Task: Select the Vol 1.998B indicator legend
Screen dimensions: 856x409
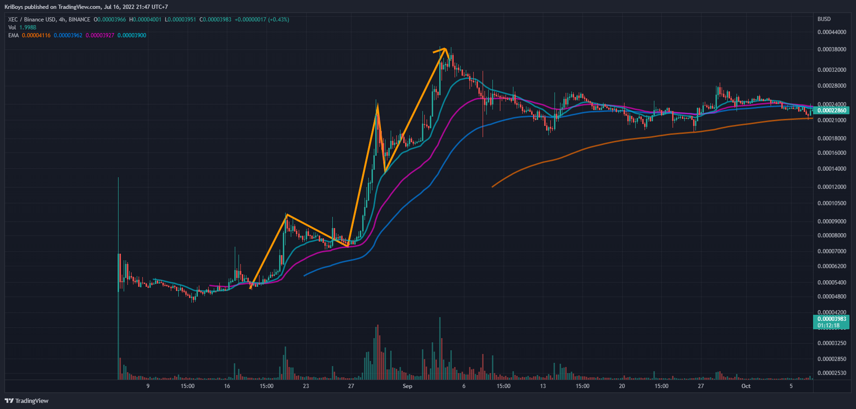Action: pos(22,28)
